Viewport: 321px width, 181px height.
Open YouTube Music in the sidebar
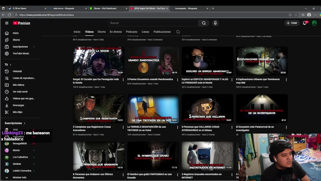pyautogui.click(x=21, y=54)
